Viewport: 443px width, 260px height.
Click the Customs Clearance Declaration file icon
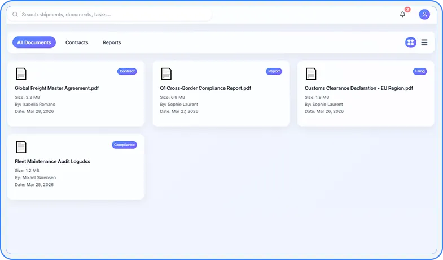[311, 74]
